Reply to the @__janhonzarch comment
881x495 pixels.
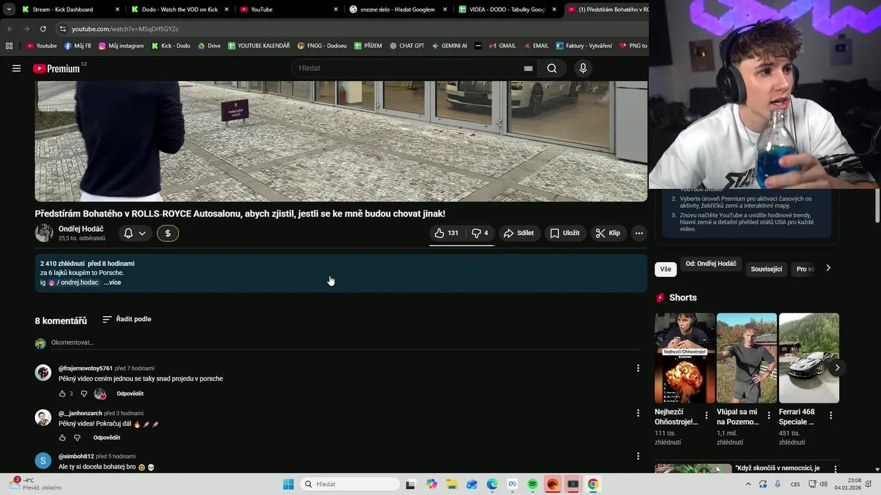(107, 438)
